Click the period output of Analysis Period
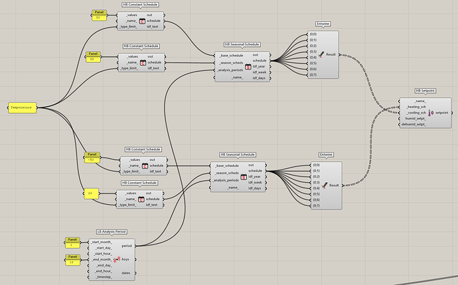 point(127,246)
